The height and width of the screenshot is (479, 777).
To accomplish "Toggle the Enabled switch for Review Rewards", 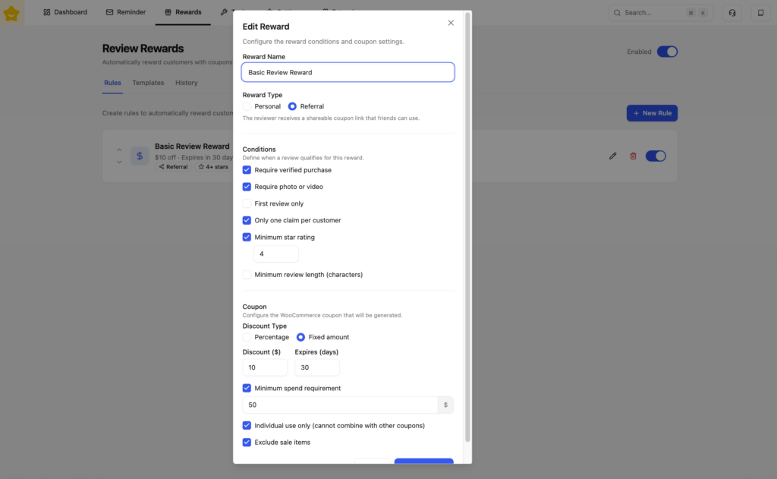I will coord(667,52).
